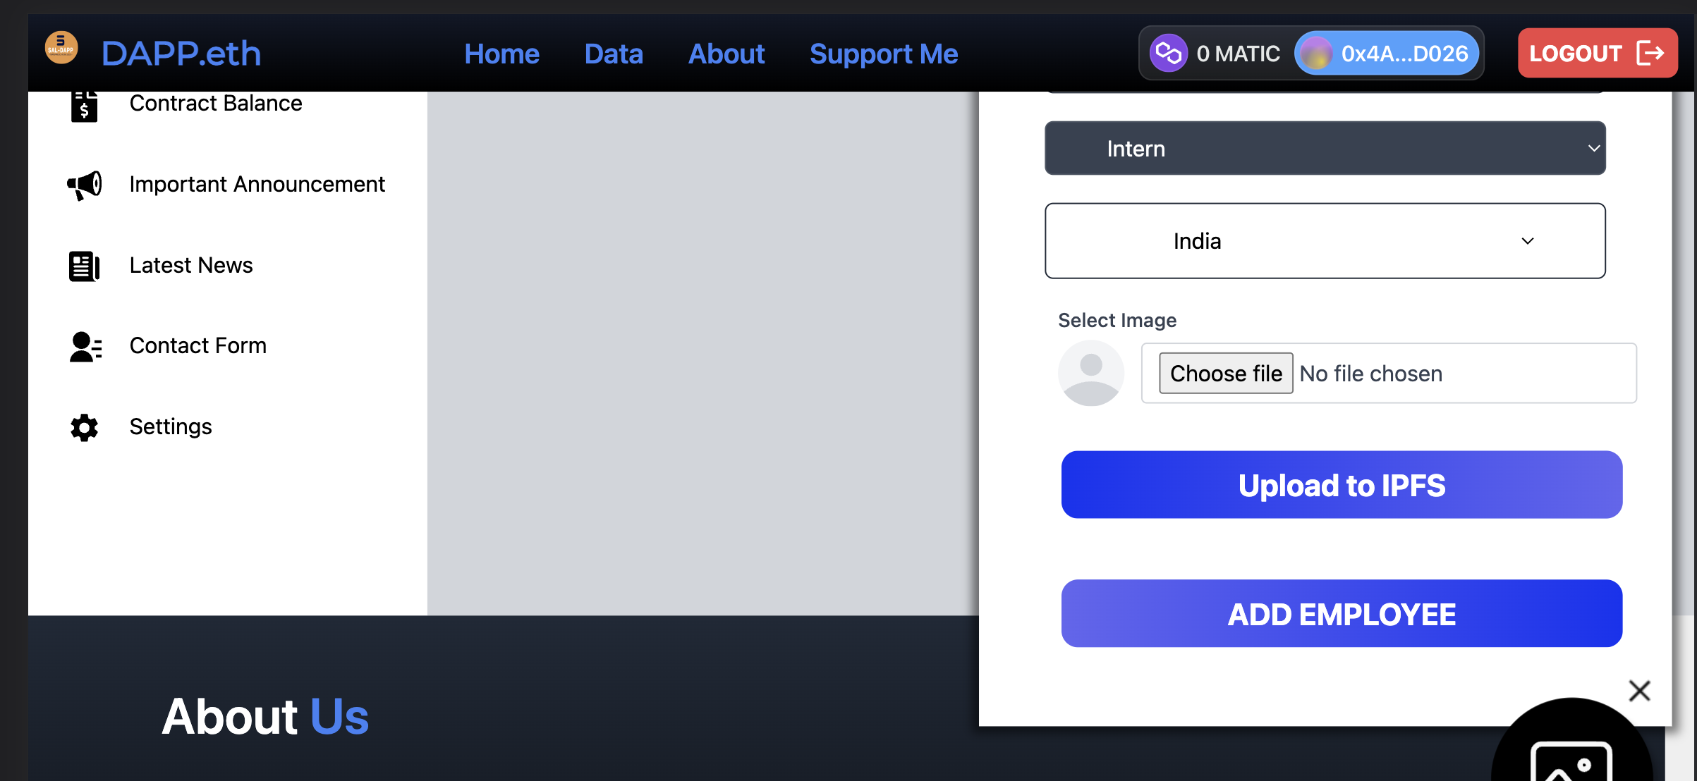Click the SAL-DAPP logo icon
The width and height of the screenshot is (1697, 781).
[61, 47]
